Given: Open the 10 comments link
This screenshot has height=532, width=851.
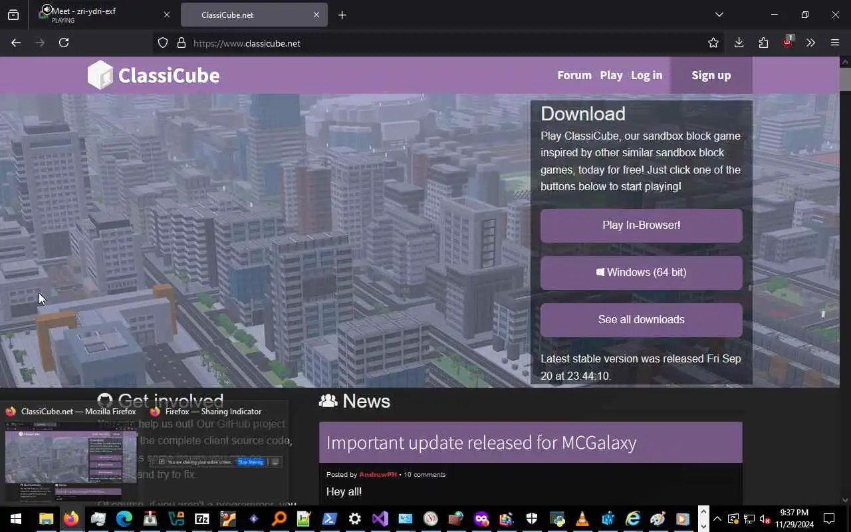Looking at the screenshot, I should coord(424,474).
